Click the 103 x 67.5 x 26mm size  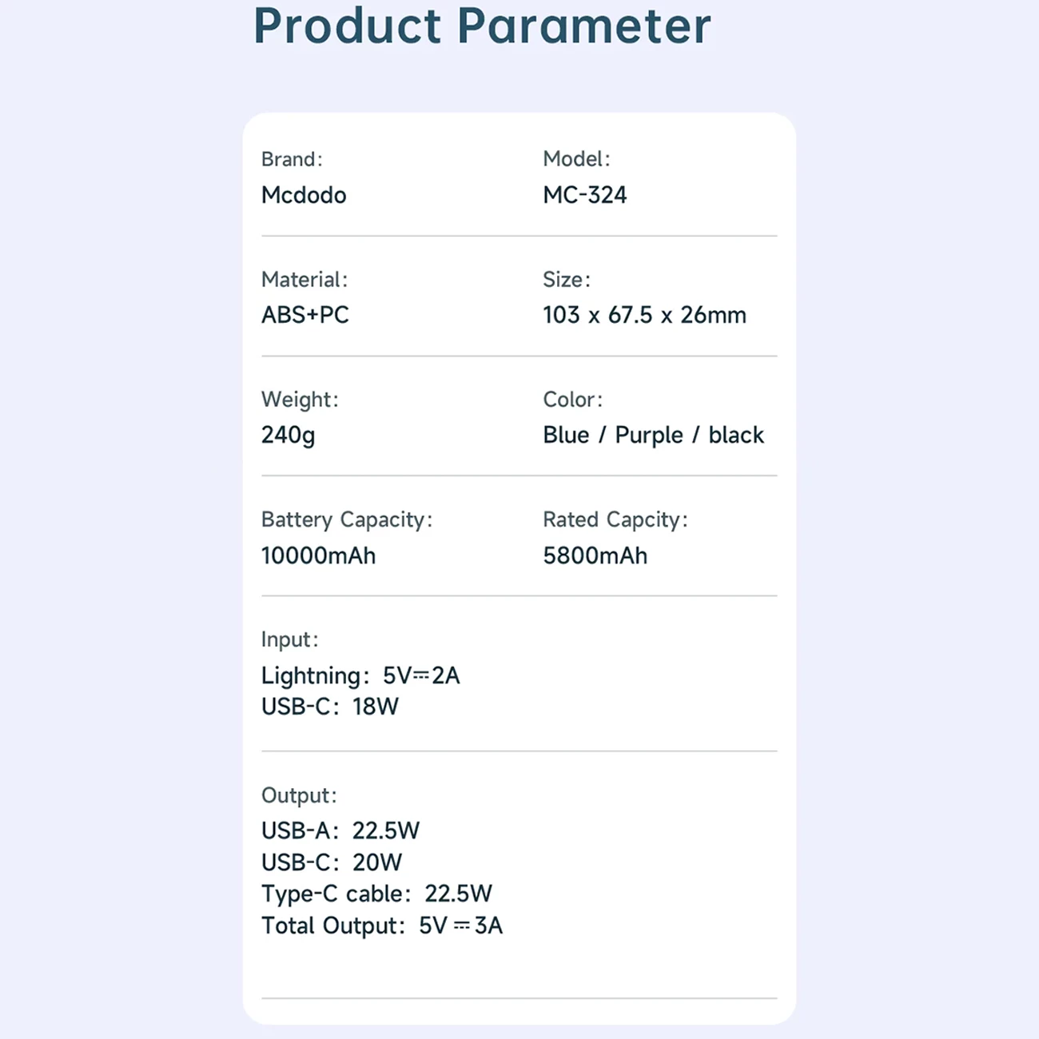point(644,315)
